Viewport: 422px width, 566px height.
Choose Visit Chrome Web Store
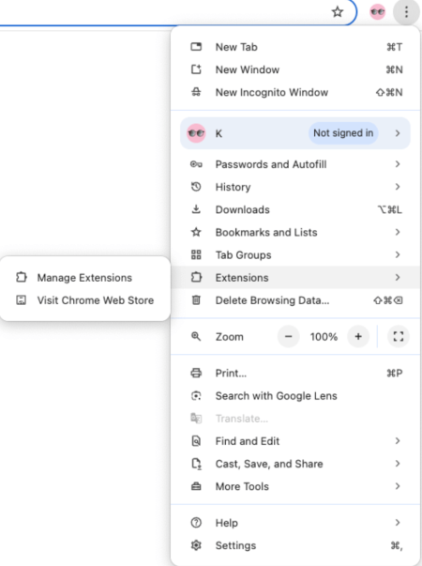click(x=85, y=300)
